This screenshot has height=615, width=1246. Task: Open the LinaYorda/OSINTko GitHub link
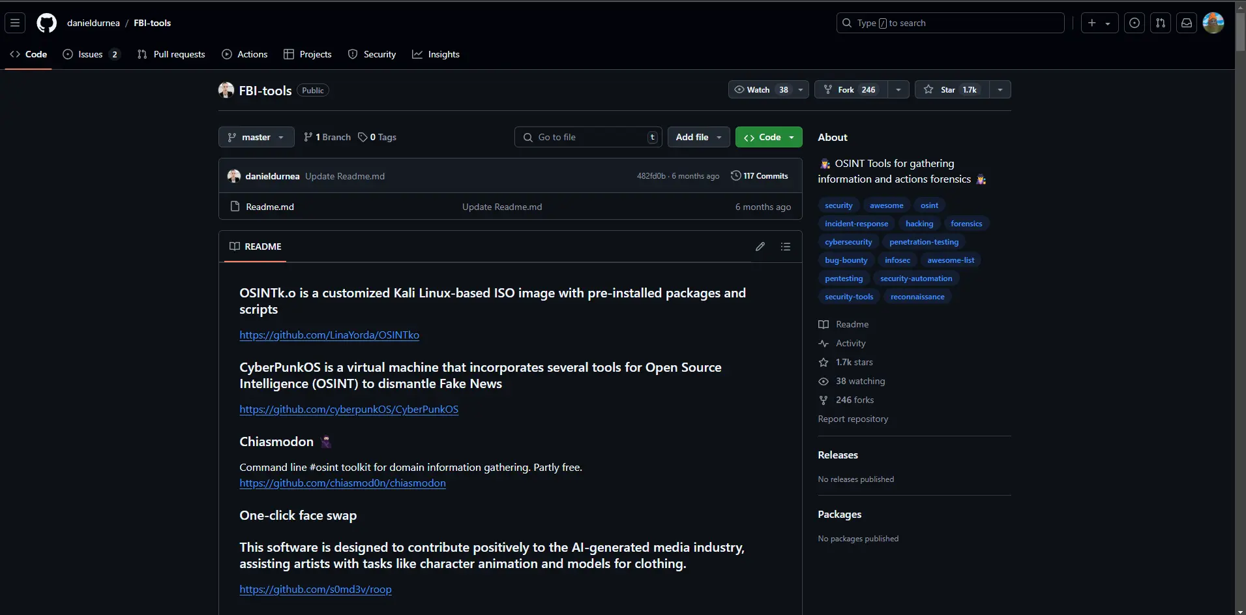329,335
